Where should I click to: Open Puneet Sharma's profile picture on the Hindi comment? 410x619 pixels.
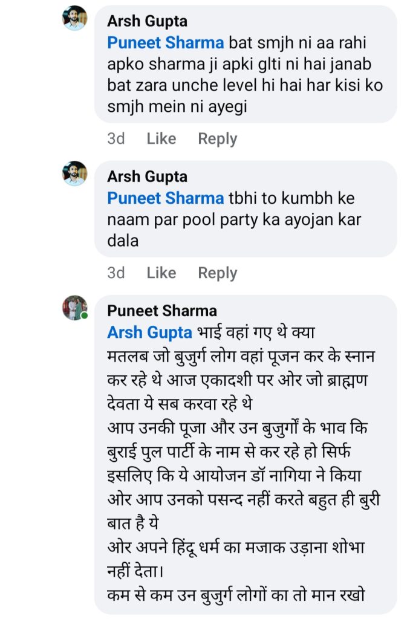[74, 308]
